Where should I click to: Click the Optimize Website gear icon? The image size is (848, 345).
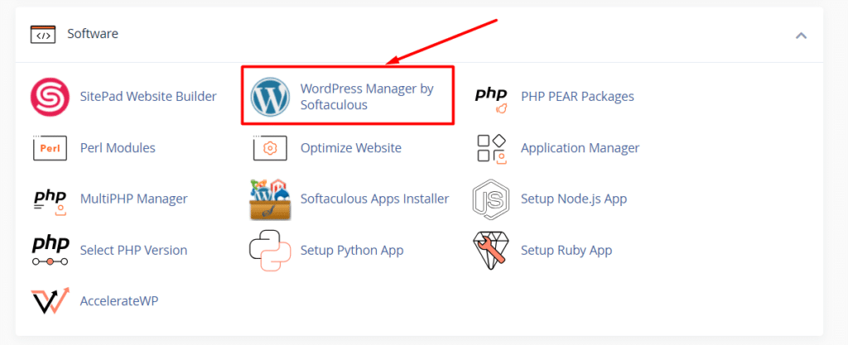[270, 148]
